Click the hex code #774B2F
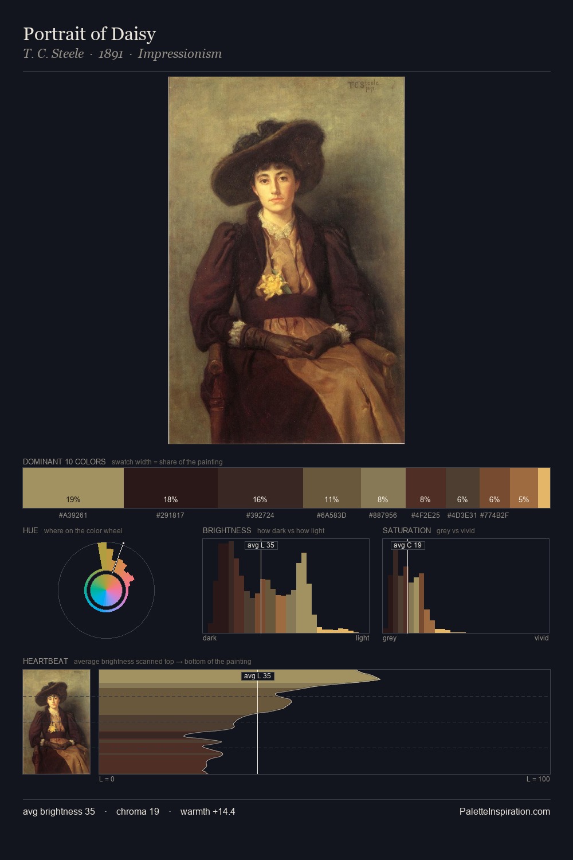 pos(494,515)
